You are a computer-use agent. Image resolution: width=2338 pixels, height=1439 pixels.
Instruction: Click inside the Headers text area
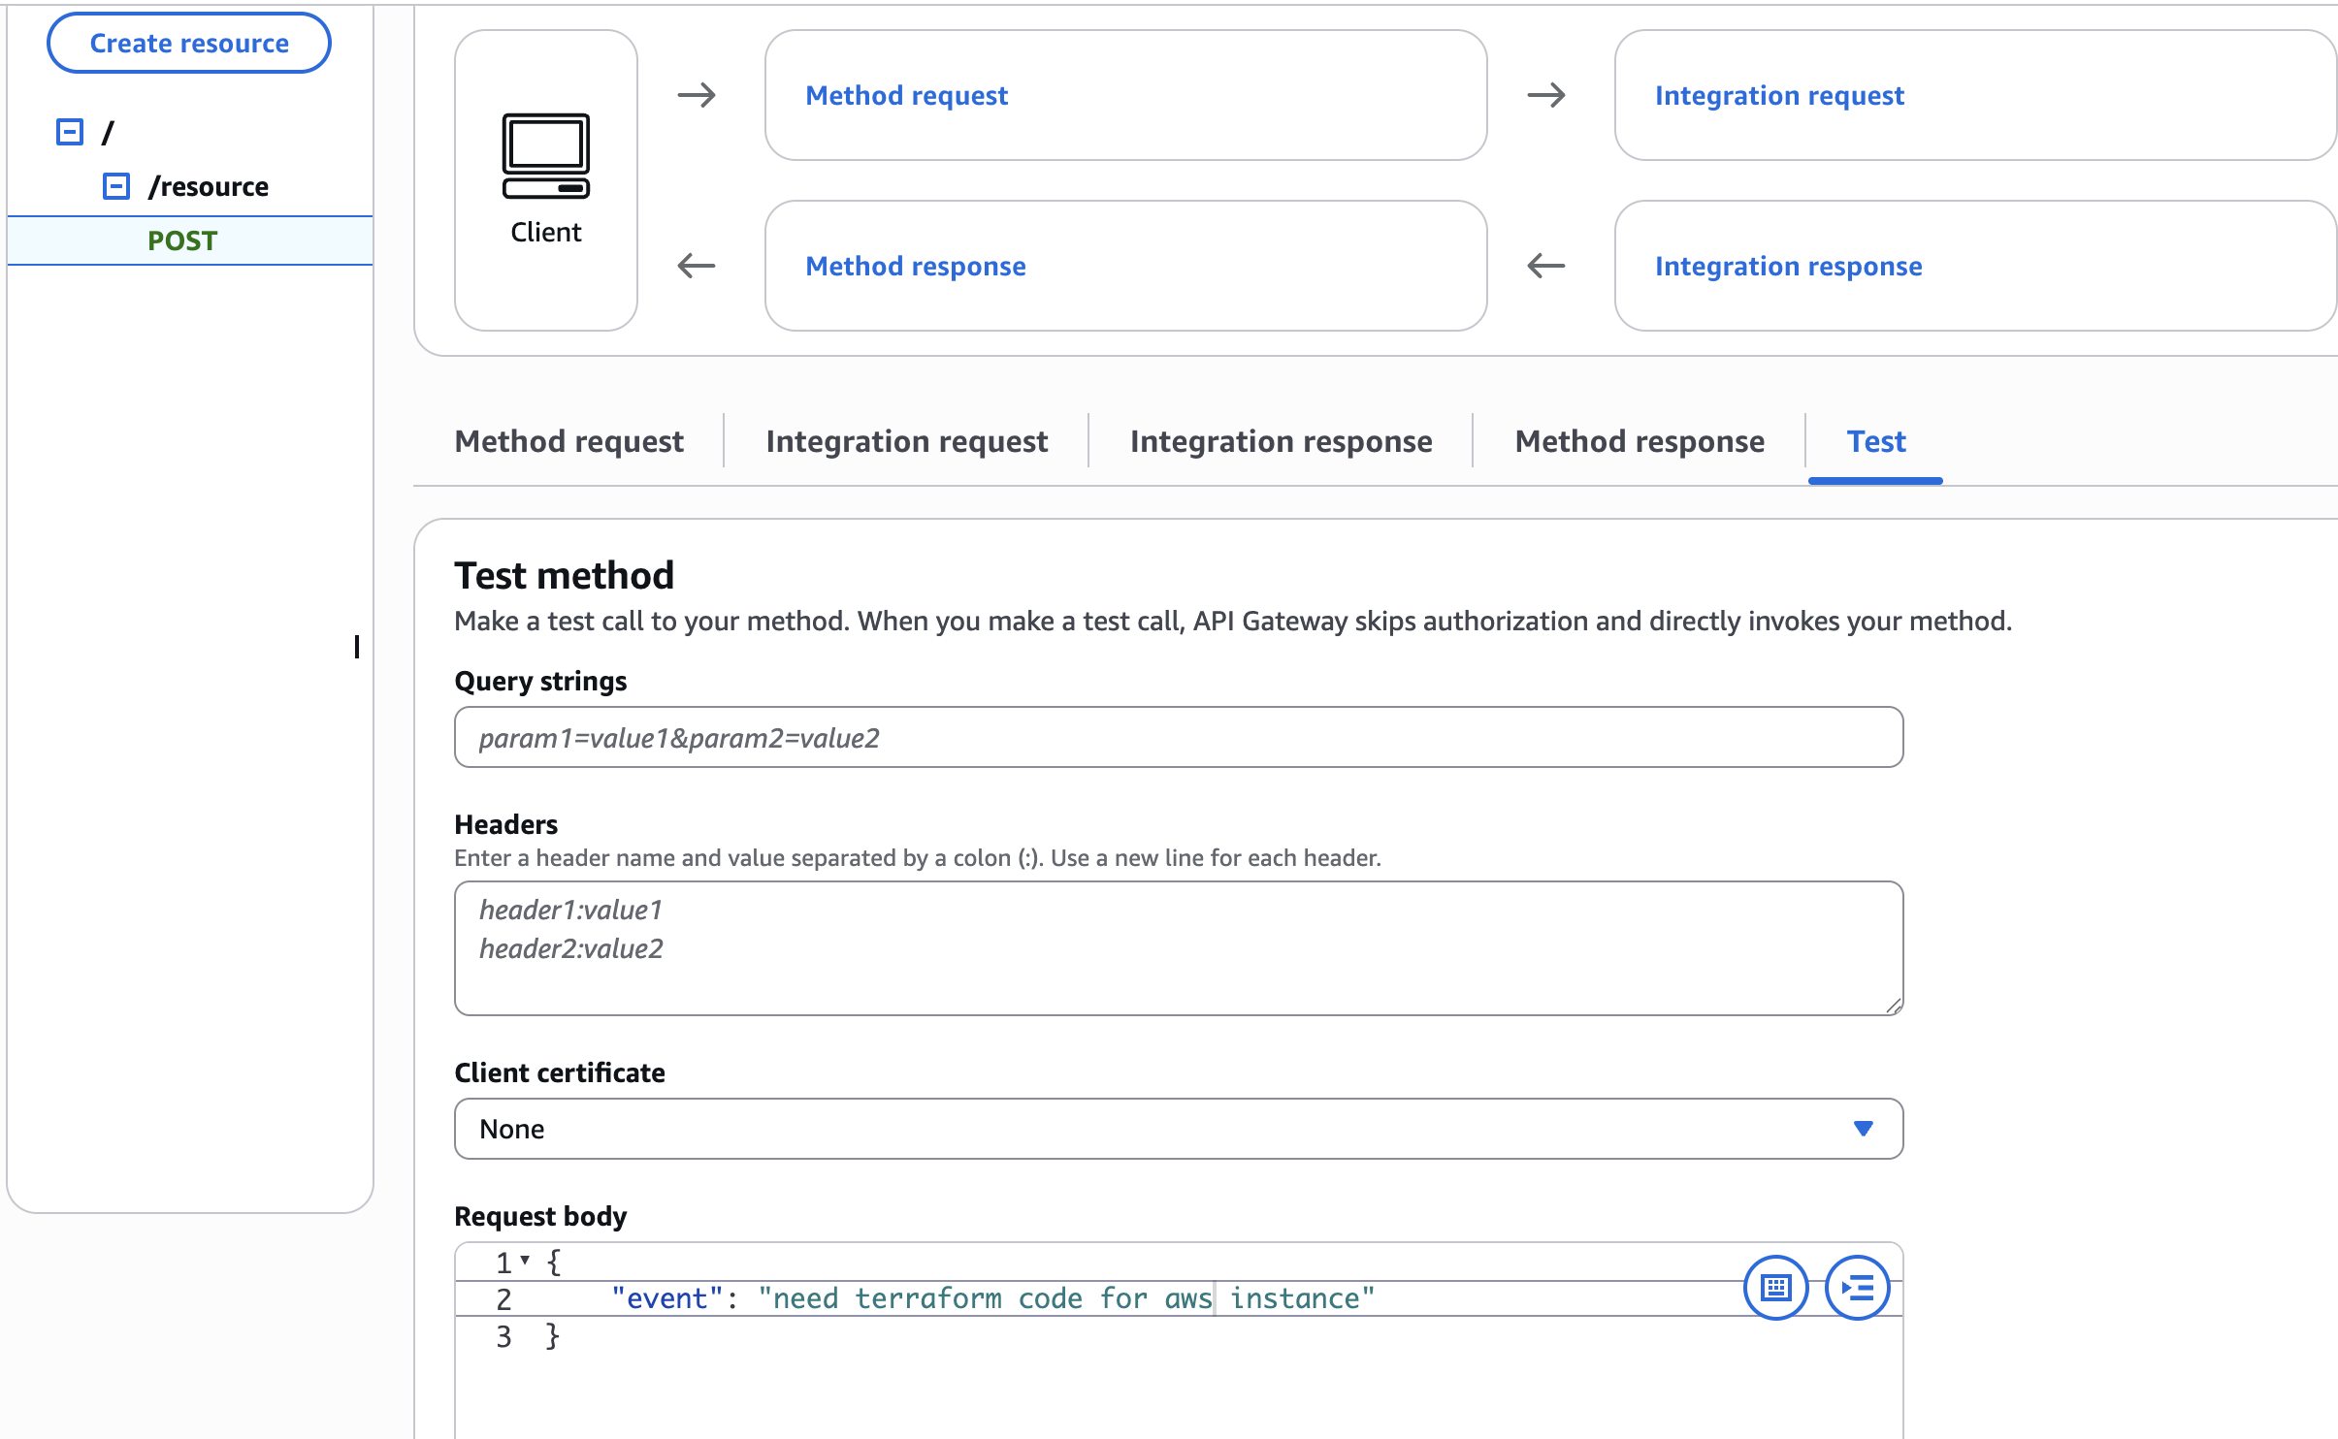pyautogui.click(x=1178, y=948)
